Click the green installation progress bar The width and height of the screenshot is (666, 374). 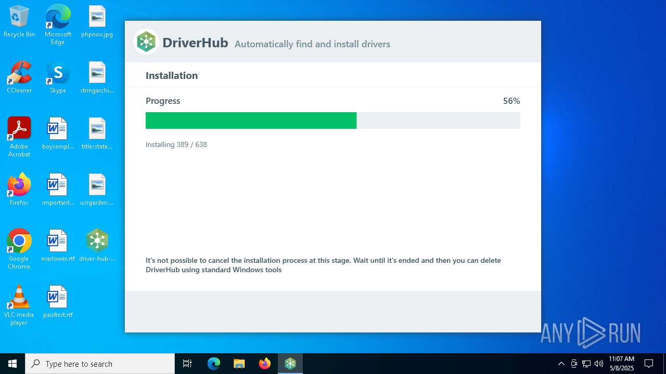coord(333,121)
